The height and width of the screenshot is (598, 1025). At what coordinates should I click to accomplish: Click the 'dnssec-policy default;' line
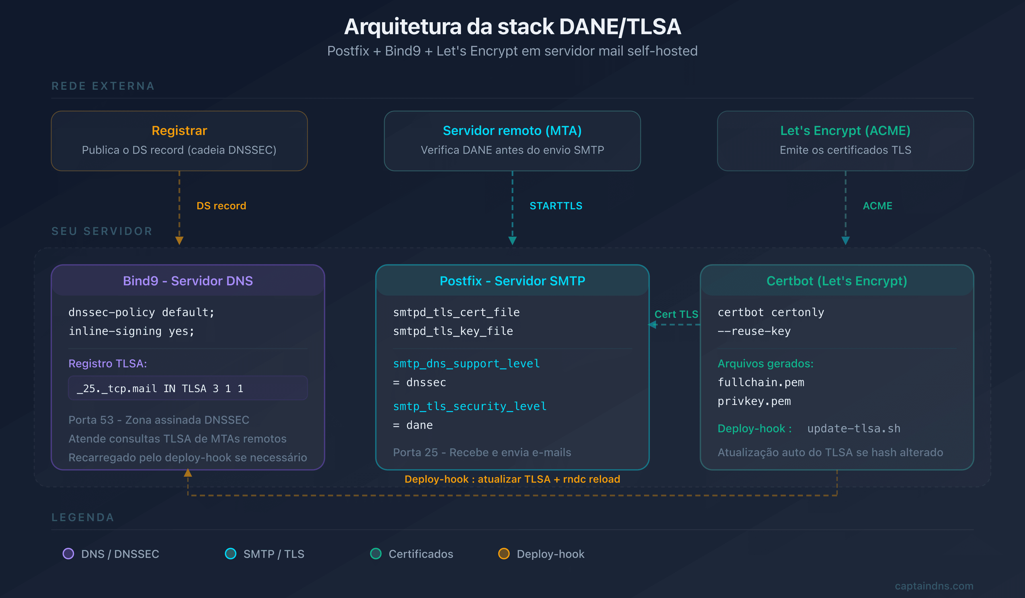pos(141,312)
